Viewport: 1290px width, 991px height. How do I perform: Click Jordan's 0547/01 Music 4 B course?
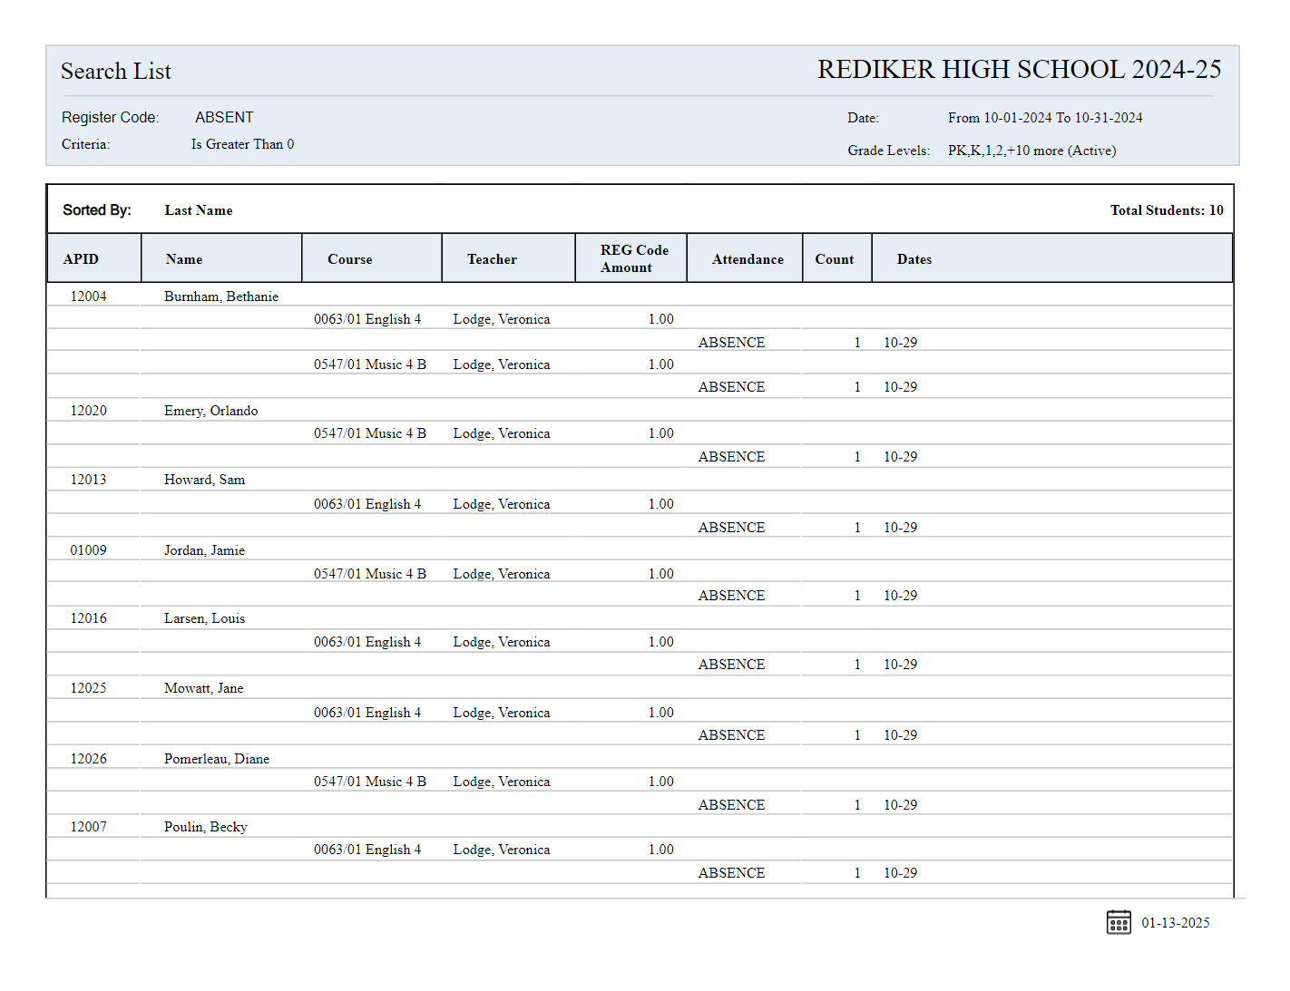pyautogui.click(x=370, y=574)
